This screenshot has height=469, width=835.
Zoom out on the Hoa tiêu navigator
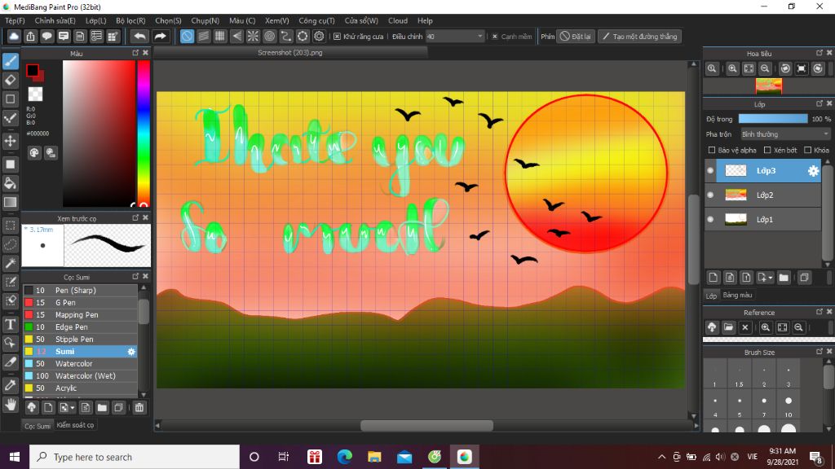765,68
